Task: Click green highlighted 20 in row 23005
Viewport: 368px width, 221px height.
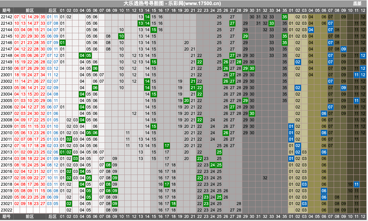Action: click(x=186, y=101)
